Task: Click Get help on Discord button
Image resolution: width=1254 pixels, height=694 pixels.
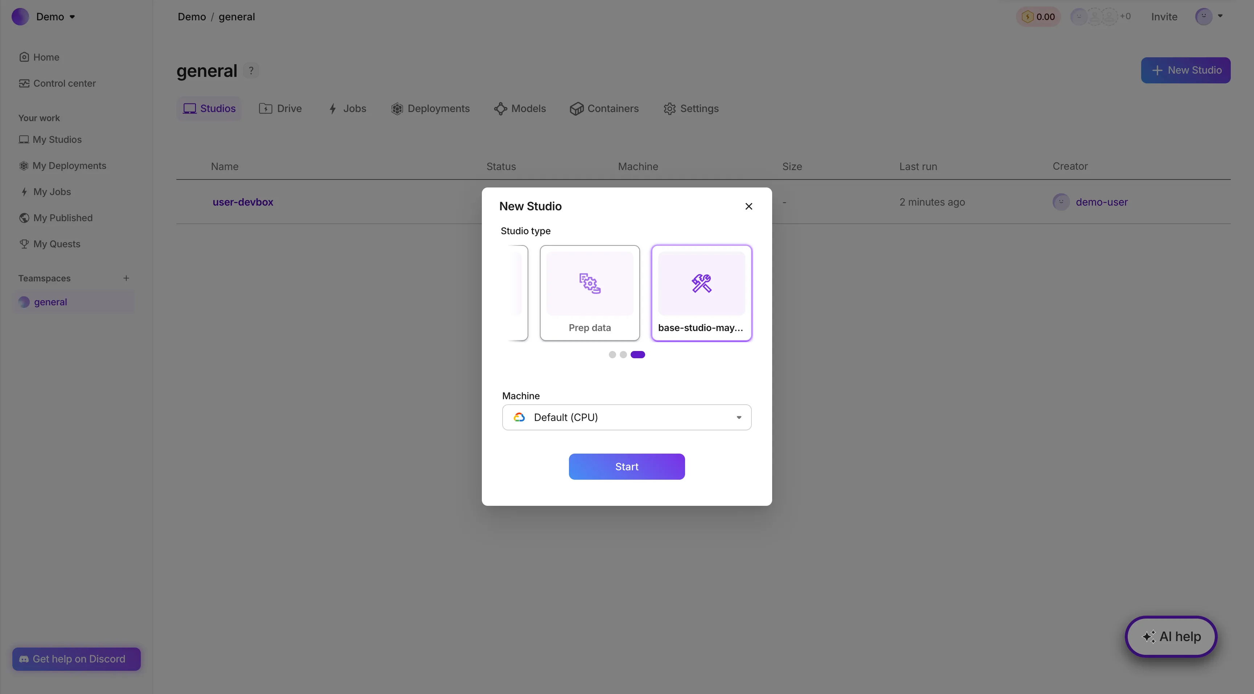Action: point(77,659)
